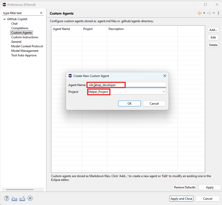Close the Preferences window
The height and width of the screenshot is (205, 222).
tap(217, 5)
